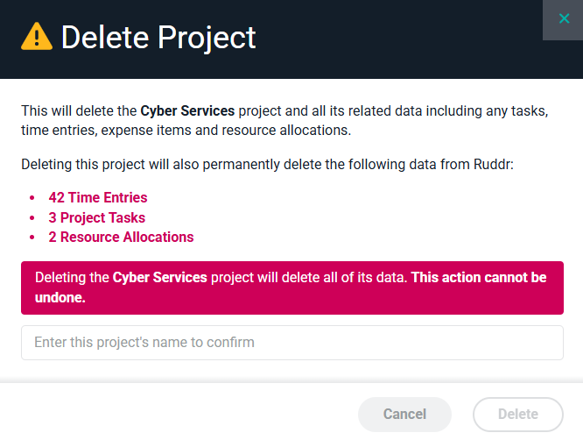Click the paragraph mentioning expense items
The width and height of the screenshot is (583, 440).
point(284,121)
